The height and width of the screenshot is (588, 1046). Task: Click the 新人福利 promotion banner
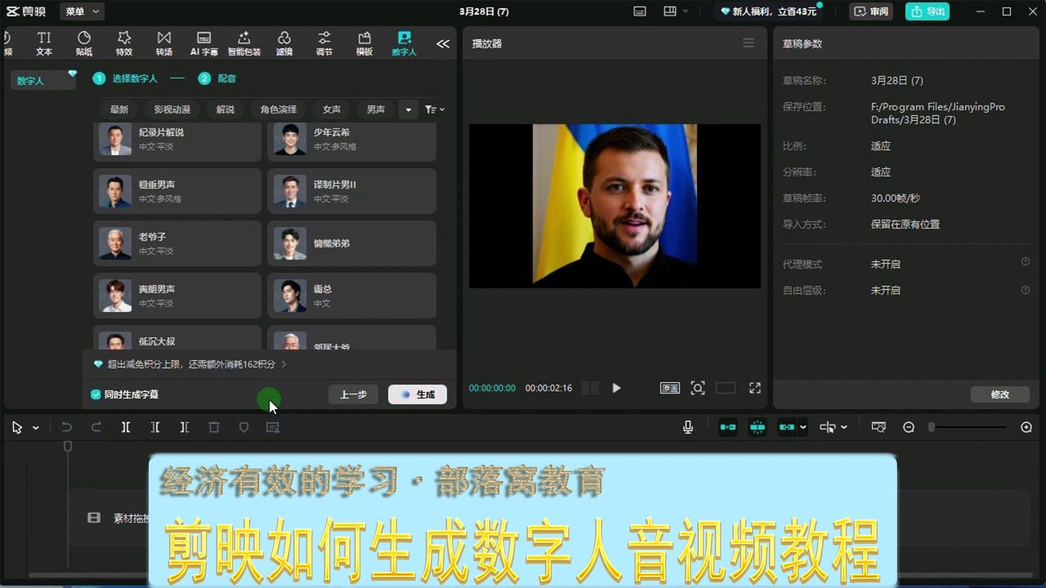click(x=768, y=11)
